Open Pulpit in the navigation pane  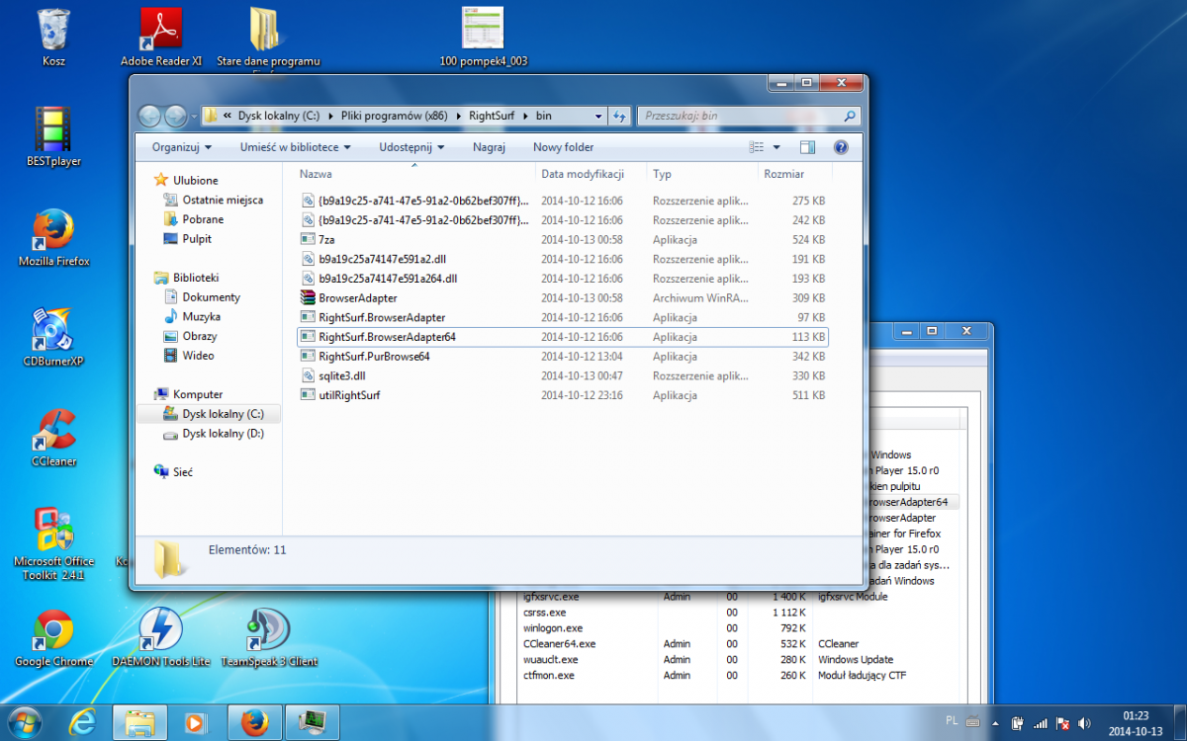pyautogui.click(x=187, y=239)
